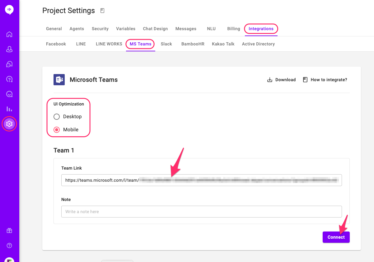Click the gift icon in the sidebar
The width and height of the screenshot is (374, 262).
pyautogui.click(x=9, y=231)
